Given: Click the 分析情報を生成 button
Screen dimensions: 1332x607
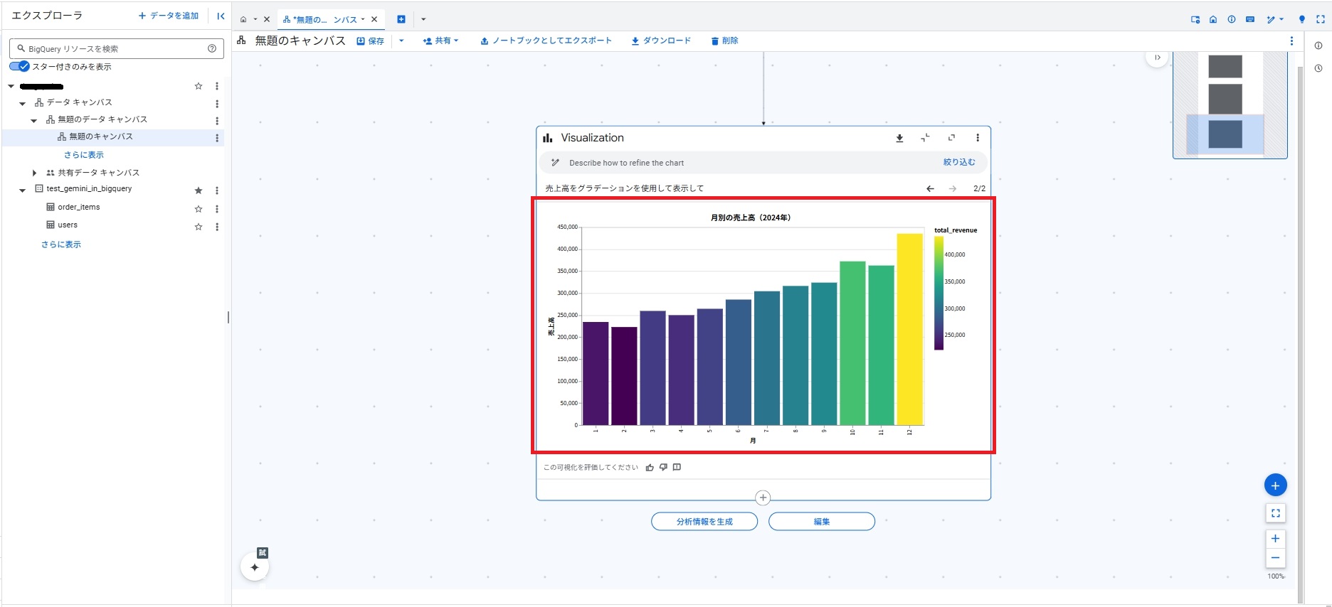Looking at the screenshot, I should coord(704,522).
